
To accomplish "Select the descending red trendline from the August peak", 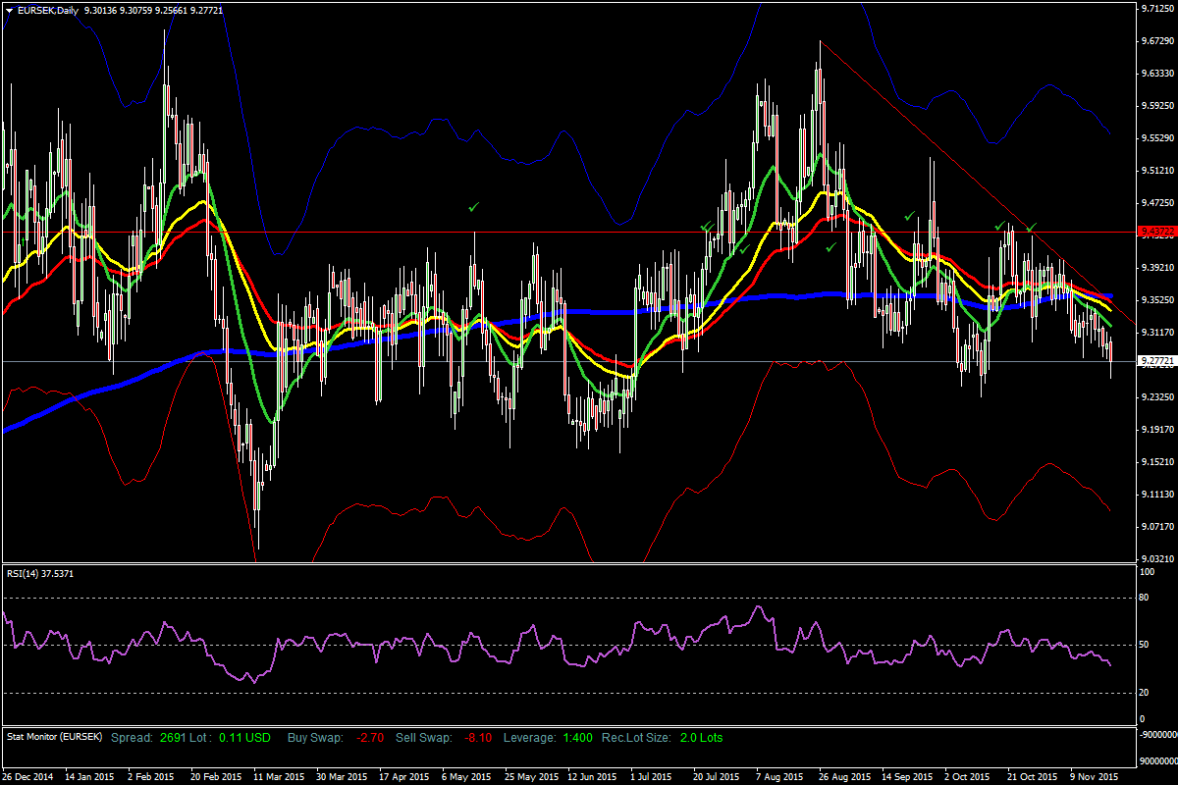I will tap(977, 182).
